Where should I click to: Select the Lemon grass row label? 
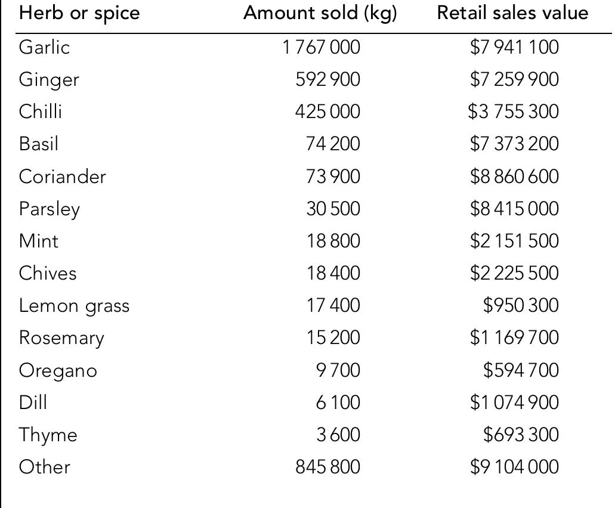pyautogui.click(x=74, y=306)
